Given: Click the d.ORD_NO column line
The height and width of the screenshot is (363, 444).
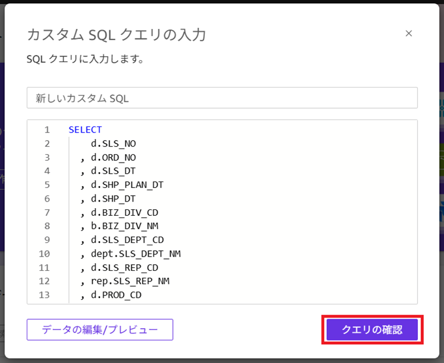Looking at the screenshot, I should click(x=114, y=157).
